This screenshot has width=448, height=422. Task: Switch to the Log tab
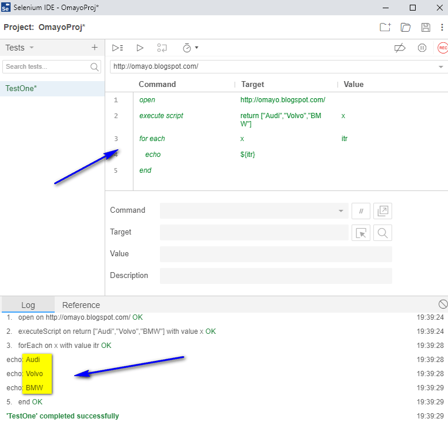point(28,305)
